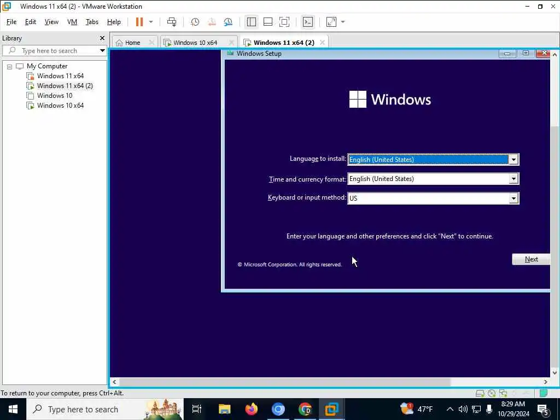Open the VM menu
This screenshot has width=560, height=420.
coord(72,22)
